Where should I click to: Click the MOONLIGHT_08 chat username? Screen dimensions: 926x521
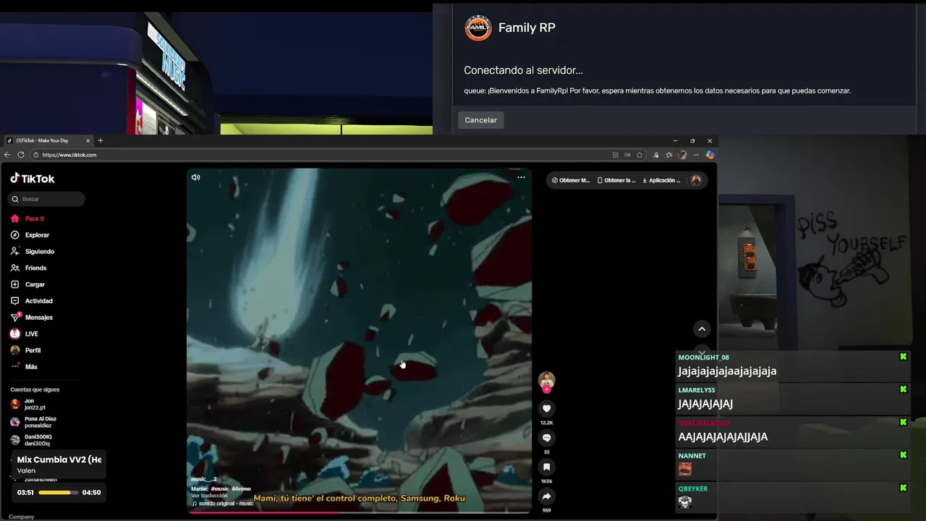[703, 357]
